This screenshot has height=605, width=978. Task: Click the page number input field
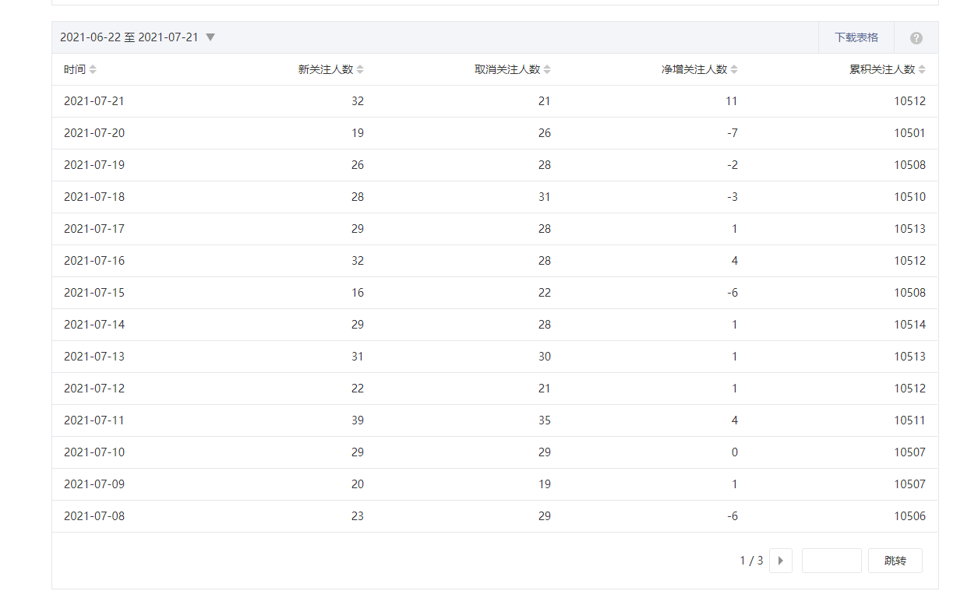[831, 561]
